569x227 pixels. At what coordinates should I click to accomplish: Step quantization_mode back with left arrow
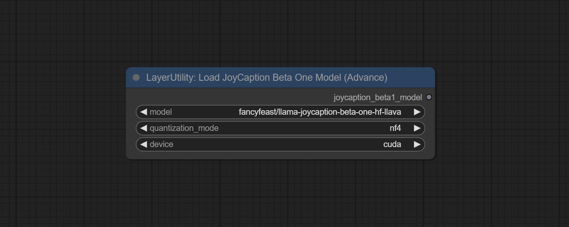click(143, 128)
